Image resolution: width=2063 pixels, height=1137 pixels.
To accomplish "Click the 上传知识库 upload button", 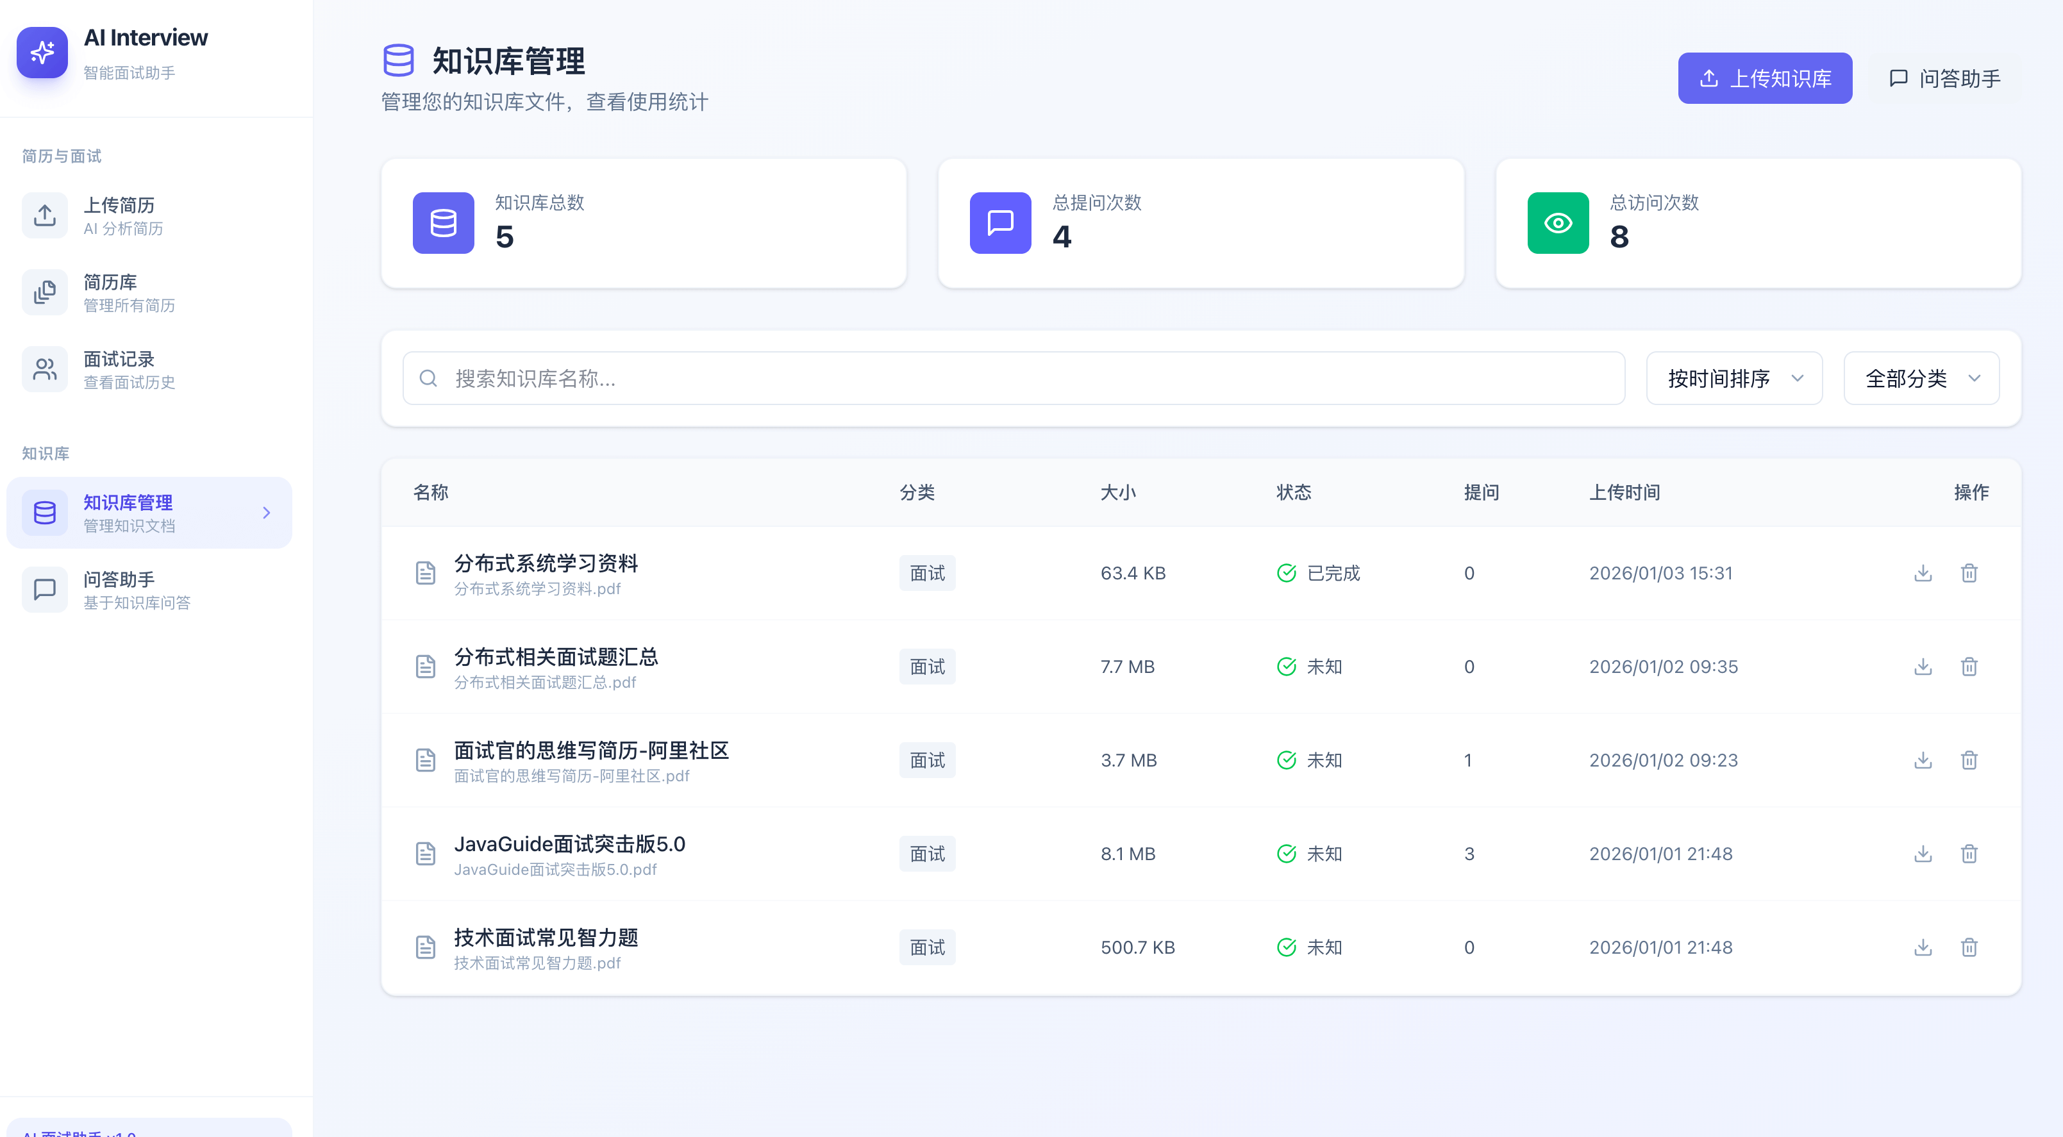I will [x=1765, y=78].
